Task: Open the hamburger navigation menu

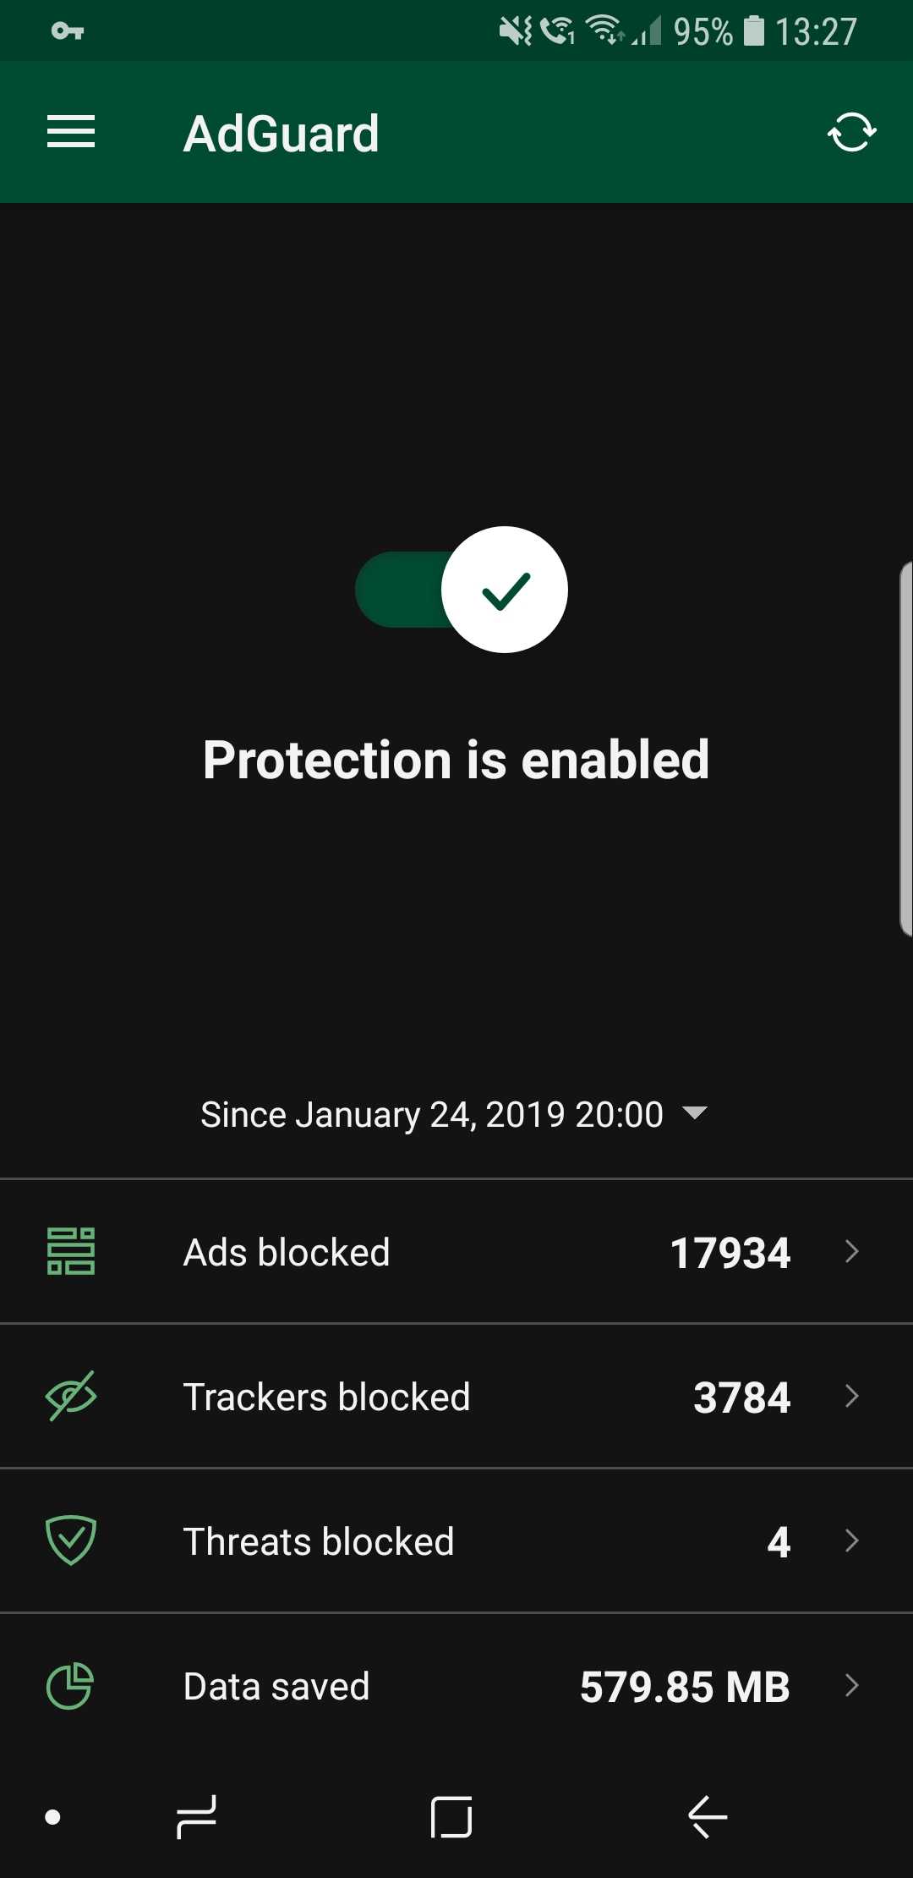Action: [71, 132]
